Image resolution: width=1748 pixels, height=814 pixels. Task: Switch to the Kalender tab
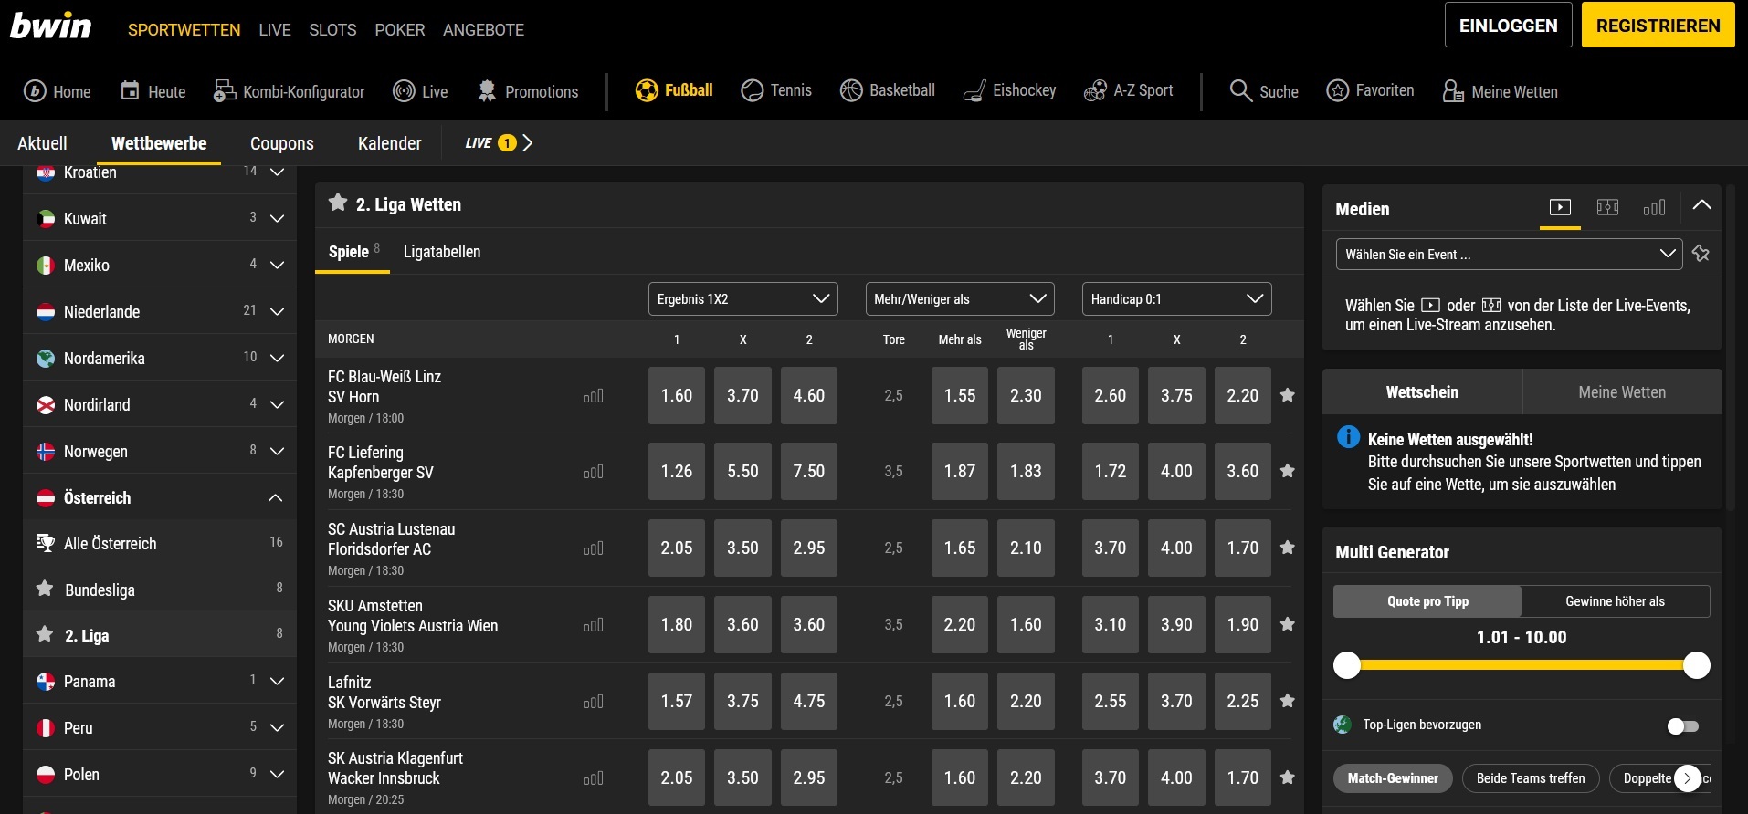pyautogui.click(x=390, y=143)
